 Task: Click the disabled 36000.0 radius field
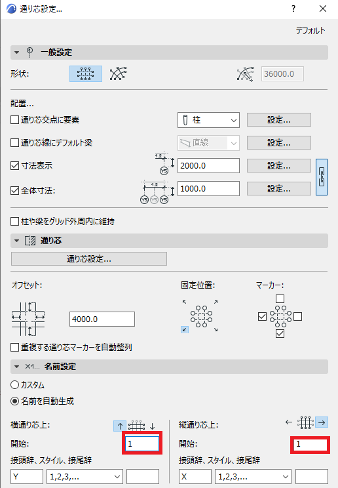[282, 73]
